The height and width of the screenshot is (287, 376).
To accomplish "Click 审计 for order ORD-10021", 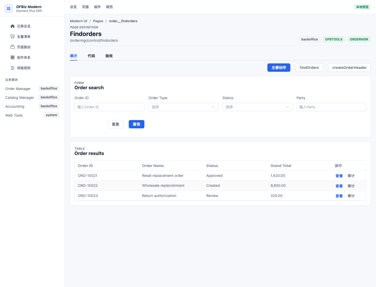I will click(351, 176).
